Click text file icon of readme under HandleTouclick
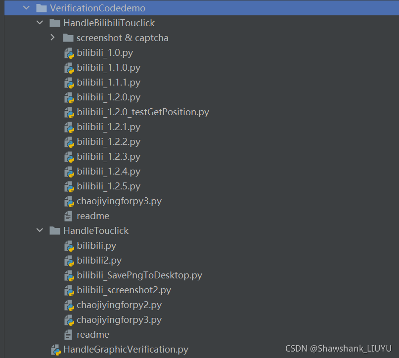Image resolution: width=399 pixels, height=358 pixels. (x=68, y=335)
